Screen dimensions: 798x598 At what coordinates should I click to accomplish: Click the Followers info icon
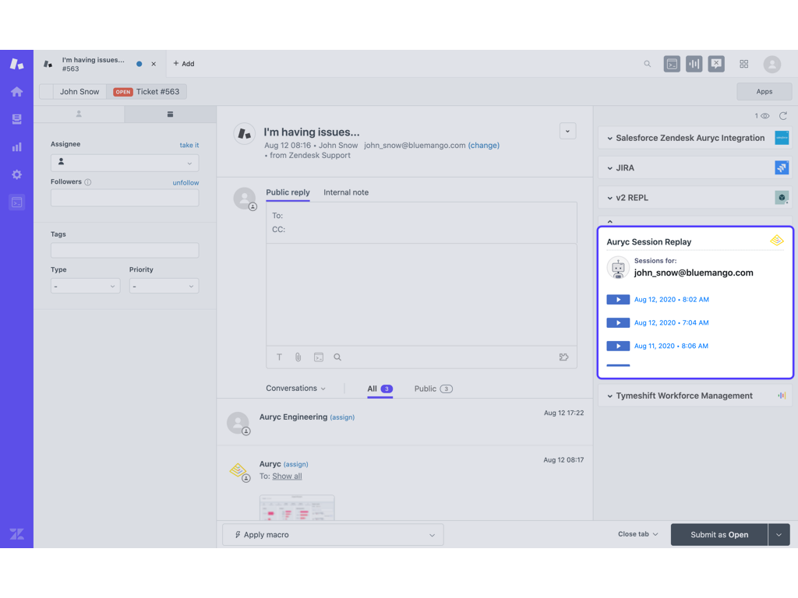pos(87,182)
